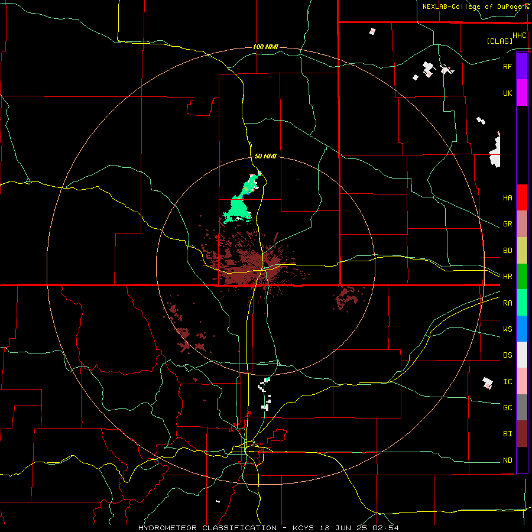Click 'HYDROMETEOR CLASSIFICATION' title at bottom
Image resolution: width=532 pixels, height=532 pixels.
coord(207,528)
